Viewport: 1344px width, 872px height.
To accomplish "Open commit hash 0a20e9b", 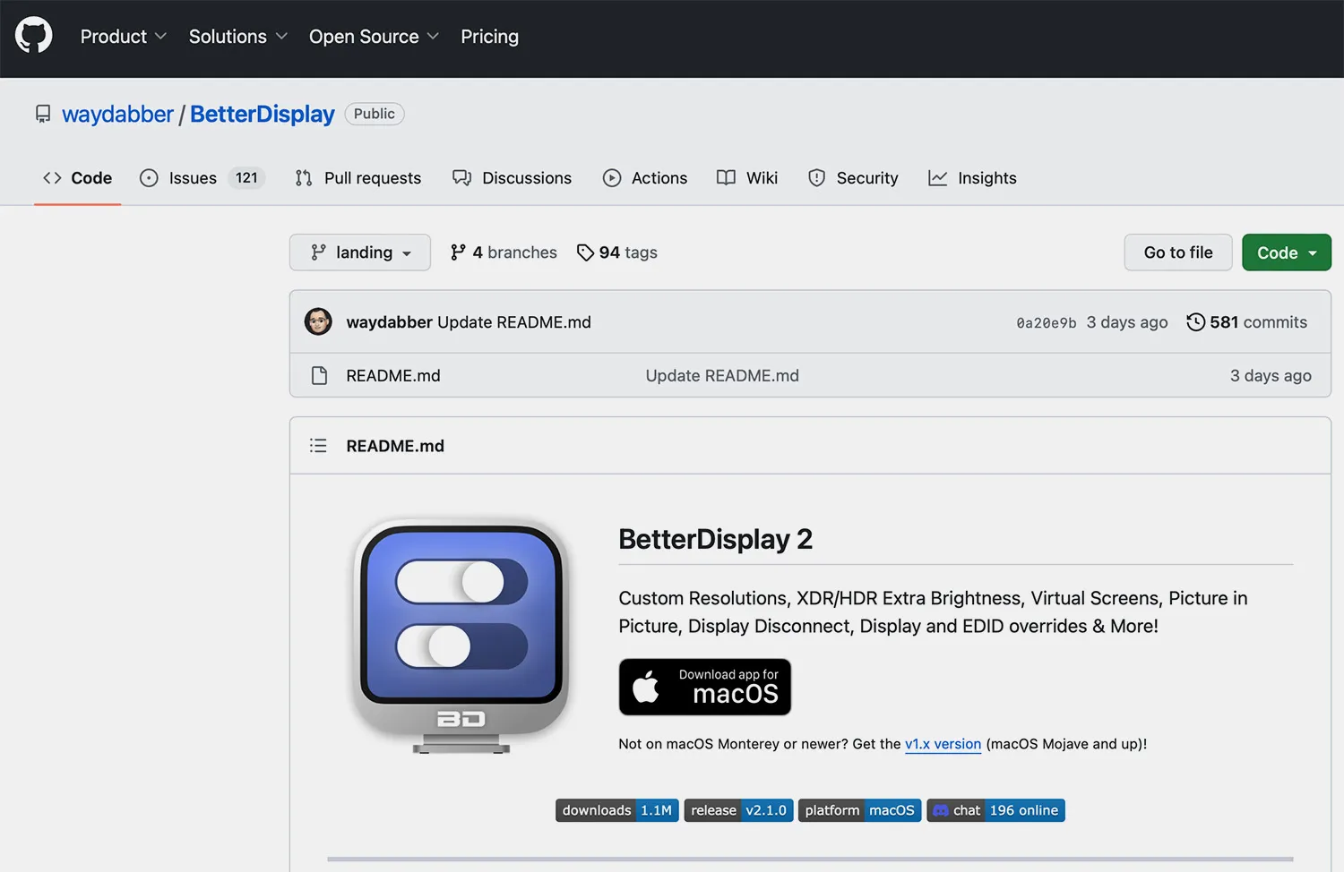I will (x=1047, y=323).
